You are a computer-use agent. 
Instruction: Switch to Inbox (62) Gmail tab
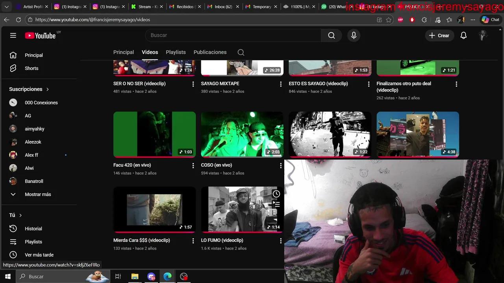coord(223,7)
